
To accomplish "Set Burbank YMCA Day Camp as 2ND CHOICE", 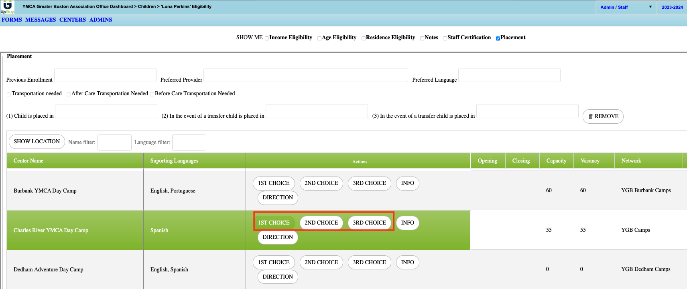I will (x=321, y=183).
